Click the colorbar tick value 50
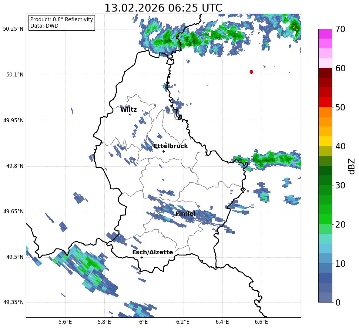This screenshot has width=359, height=328. click(x=340, y=107)
